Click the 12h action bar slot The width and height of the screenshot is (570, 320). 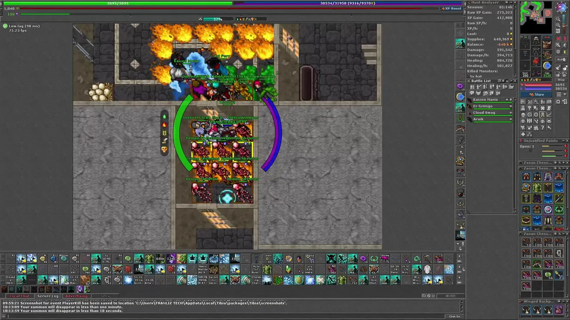(x=171, y=258)
